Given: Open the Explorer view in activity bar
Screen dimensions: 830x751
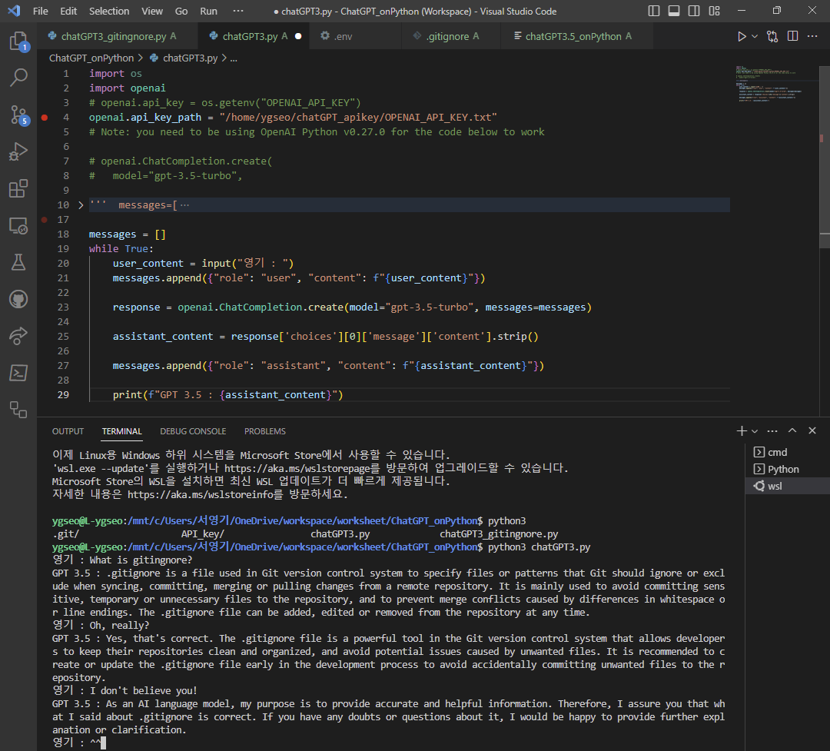Looking at the screenshot, I should (18, 42).
